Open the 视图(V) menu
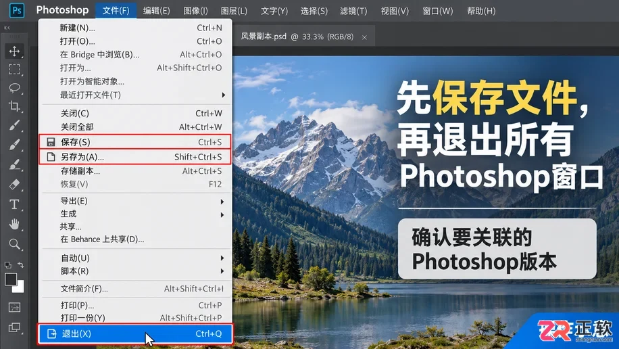Viewport: 619px width, 349px height. click(x=395, y=11)
